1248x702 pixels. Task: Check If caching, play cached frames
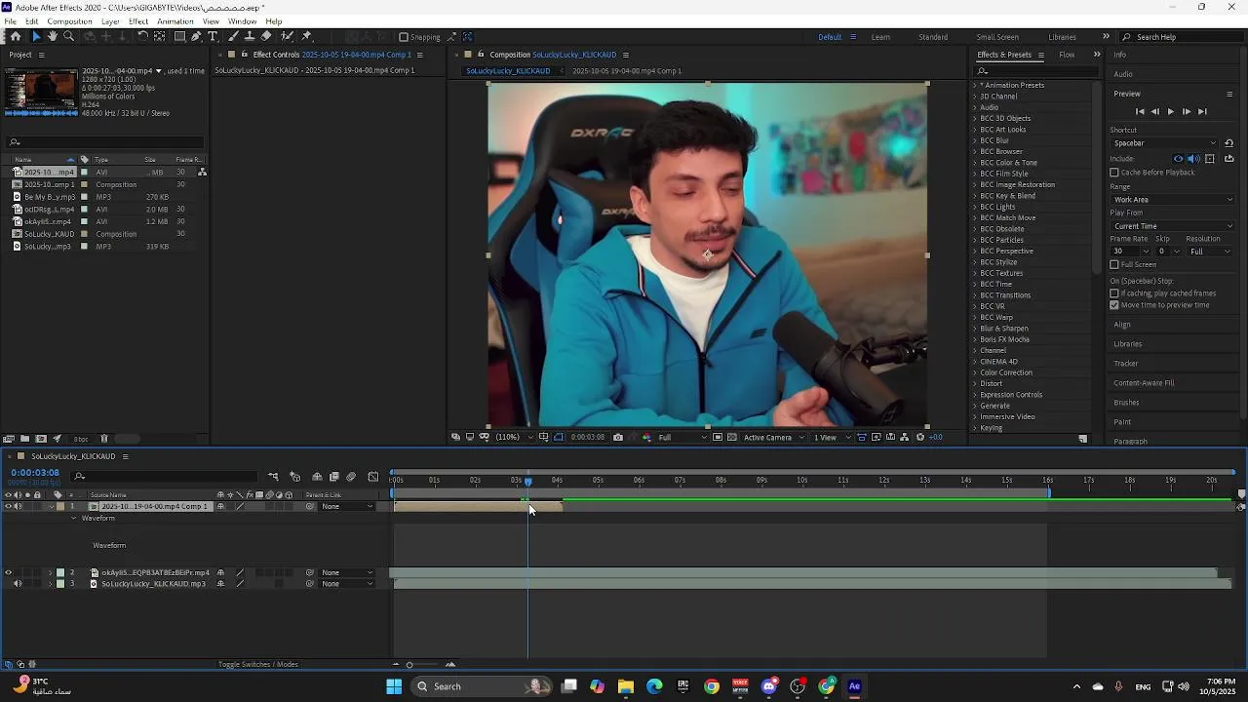(1114, 293)
